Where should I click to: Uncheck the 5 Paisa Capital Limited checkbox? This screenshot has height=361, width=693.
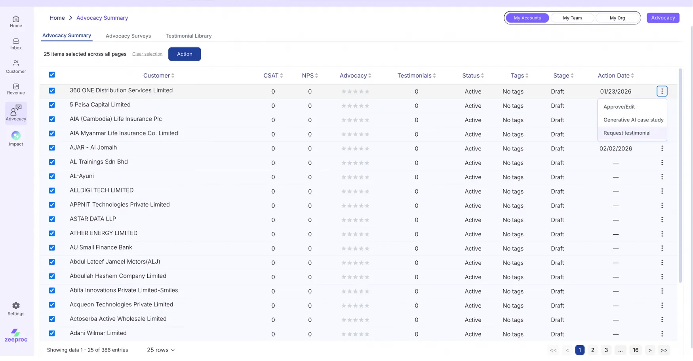point(52,105)
